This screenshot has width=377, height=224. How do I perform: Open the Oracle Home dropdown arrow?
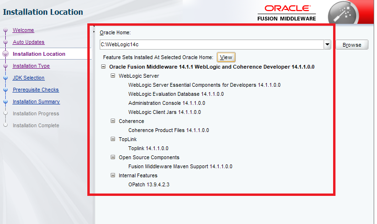point(327,45)
